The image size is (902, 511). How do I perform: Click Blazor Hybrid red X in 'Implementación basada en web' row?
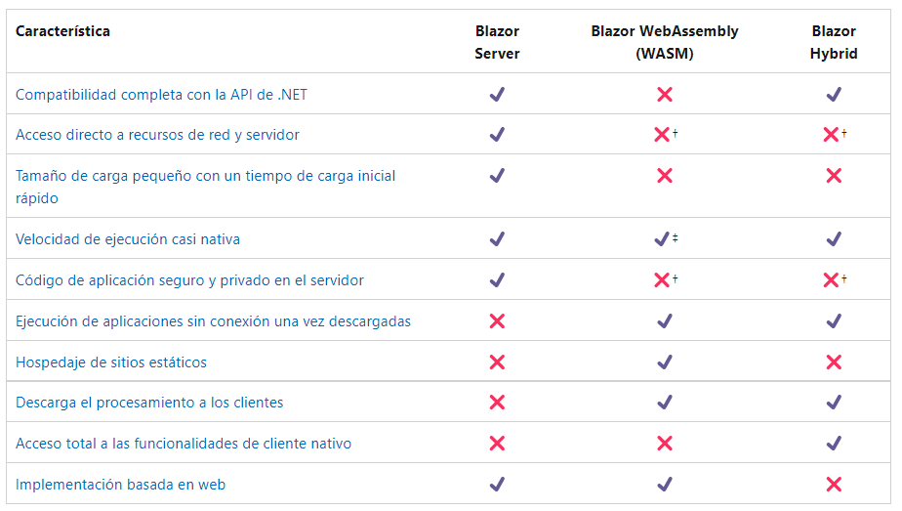[834, 484]
